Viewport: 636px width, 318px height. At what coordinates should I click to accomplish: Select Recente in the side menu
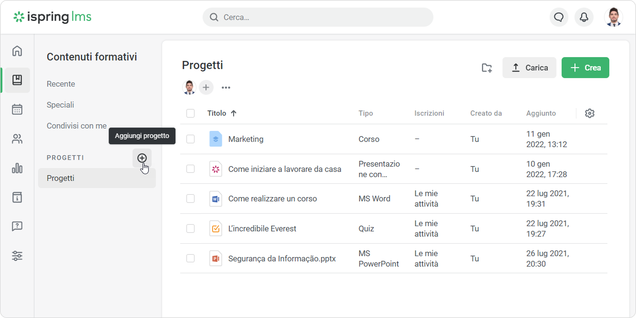[61, 84]
